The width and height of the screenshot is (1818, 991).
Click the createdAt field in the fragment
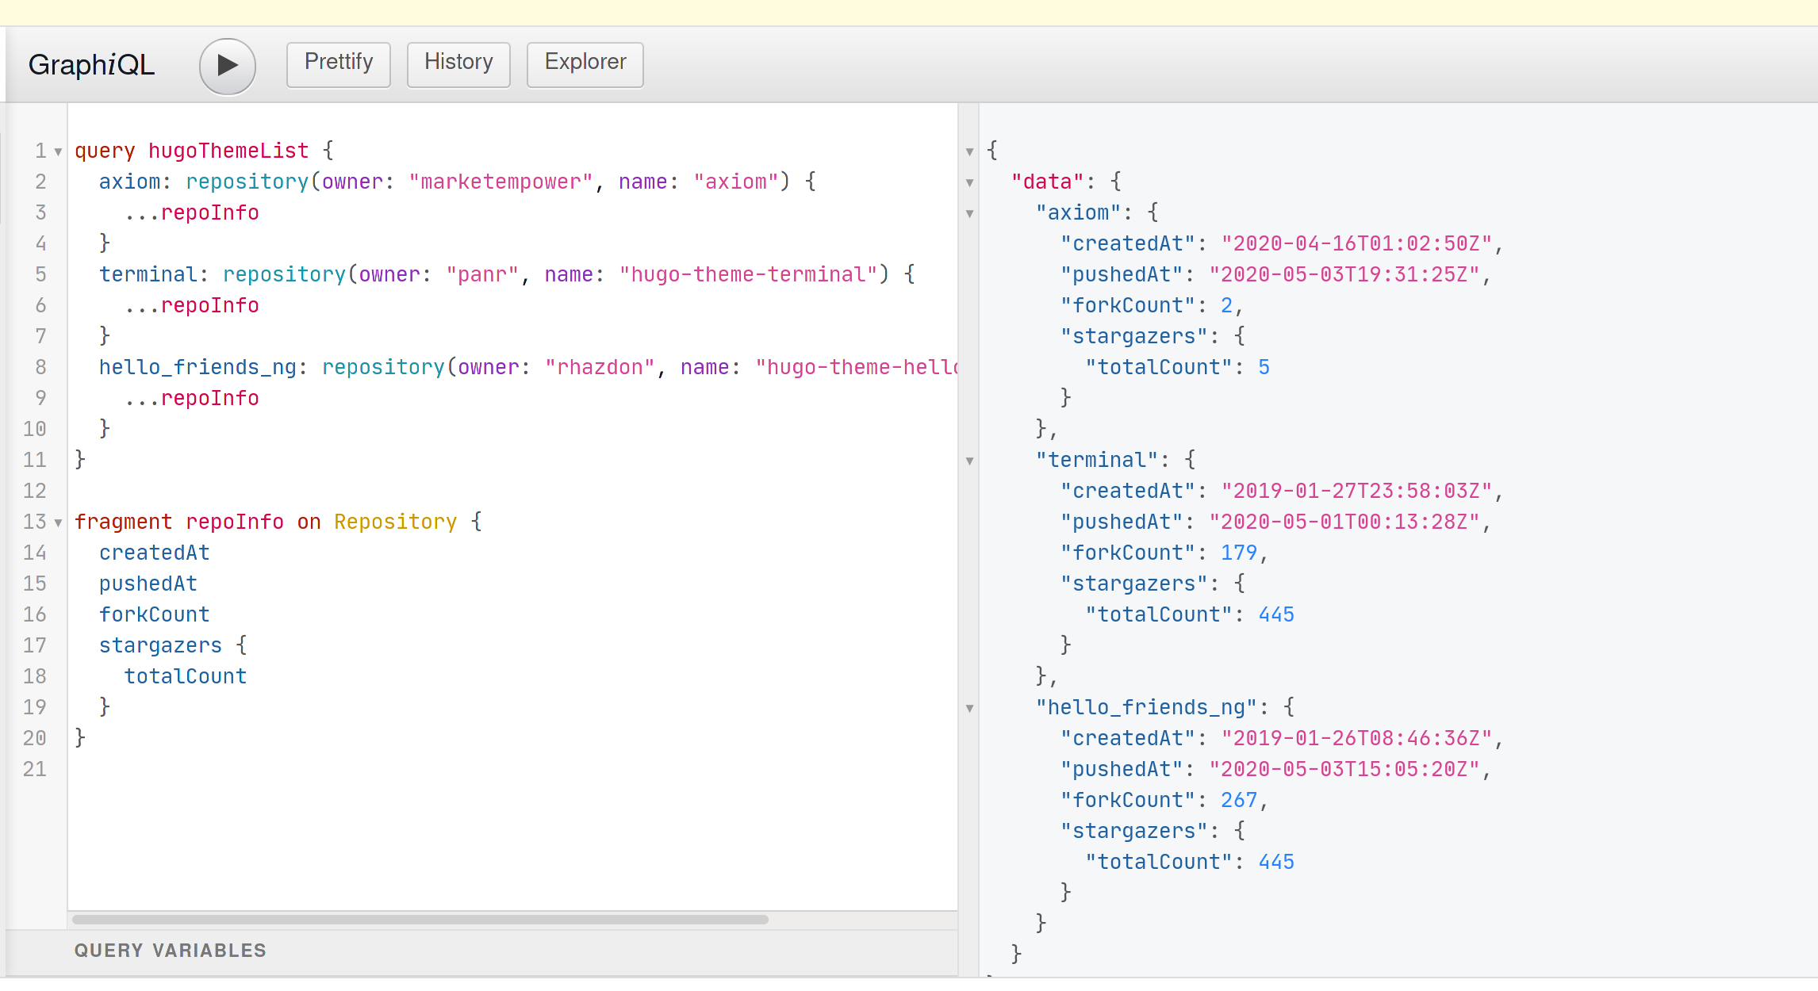tap(155, 553)
